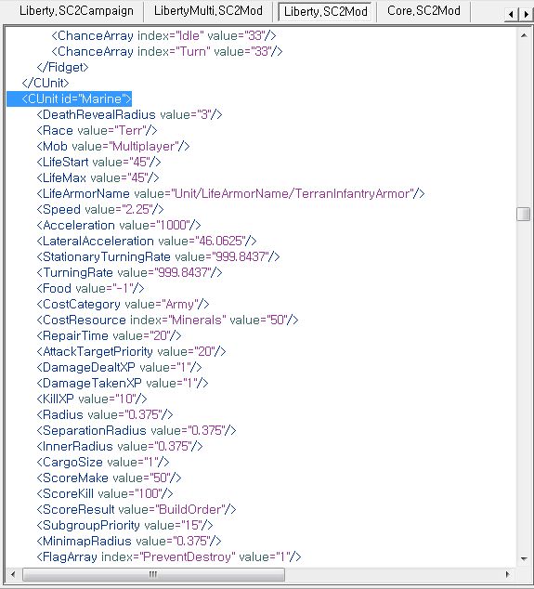Click the vertical scrollbar thumb
The image size is (534, 589).
pyautogui.click(x=524, y=214)
